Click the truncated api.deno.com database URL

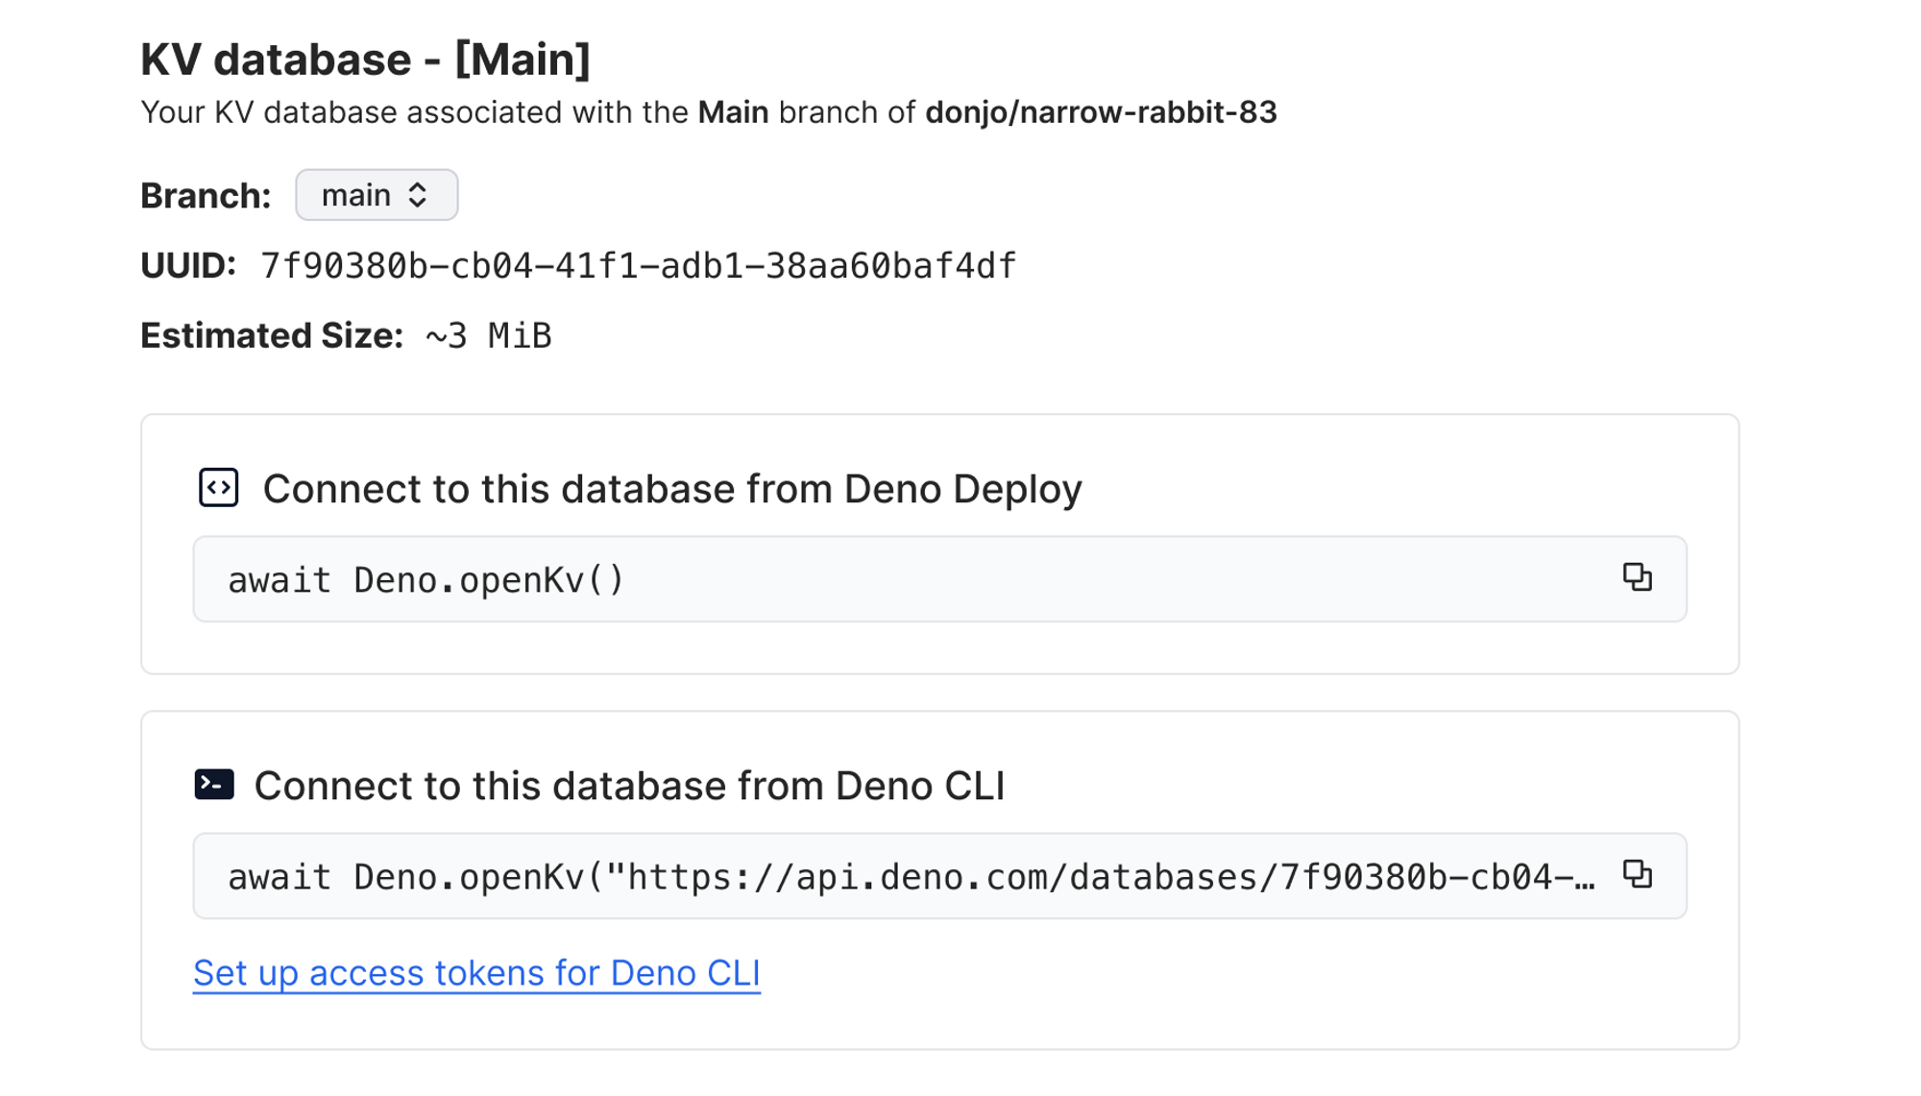click(x=912, y=875)
